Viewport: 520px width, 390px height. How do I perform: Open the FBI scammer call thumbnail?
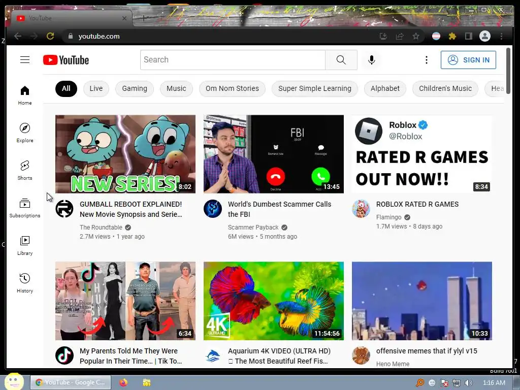coord(274,154)
